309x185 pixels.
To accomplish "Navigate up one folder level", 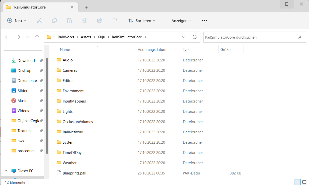I will tap(37, 37).
